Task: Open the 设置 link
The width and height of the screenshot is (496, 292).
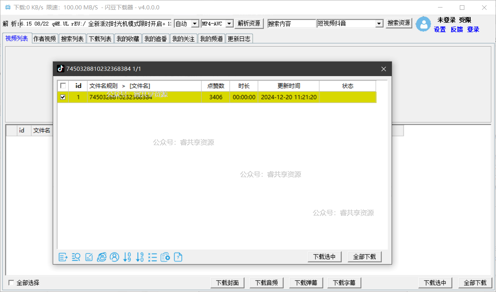Action: tap(440, 29)
